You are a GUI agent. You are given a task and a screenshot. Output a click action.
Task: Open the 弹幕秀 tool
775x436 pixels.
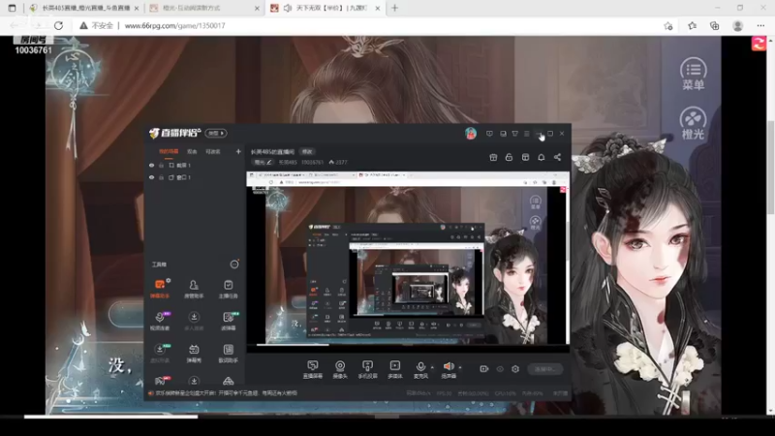pyautogui.click(x=194, y=353)
